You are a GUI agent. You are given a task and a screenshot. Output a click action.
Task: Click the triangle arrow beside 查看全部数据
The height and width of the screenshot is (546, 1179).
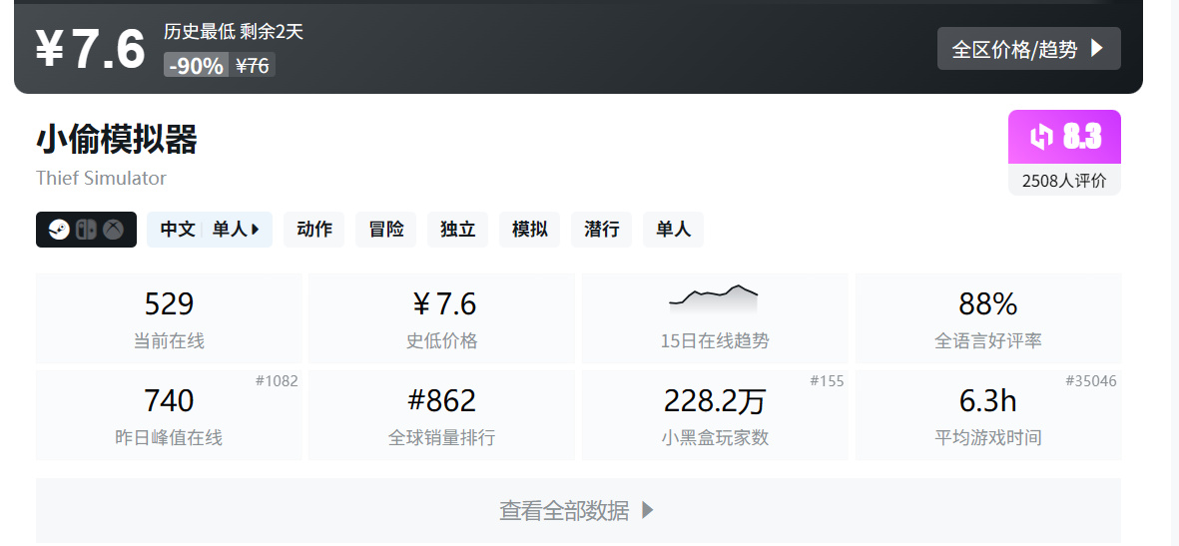click(647, 511)
